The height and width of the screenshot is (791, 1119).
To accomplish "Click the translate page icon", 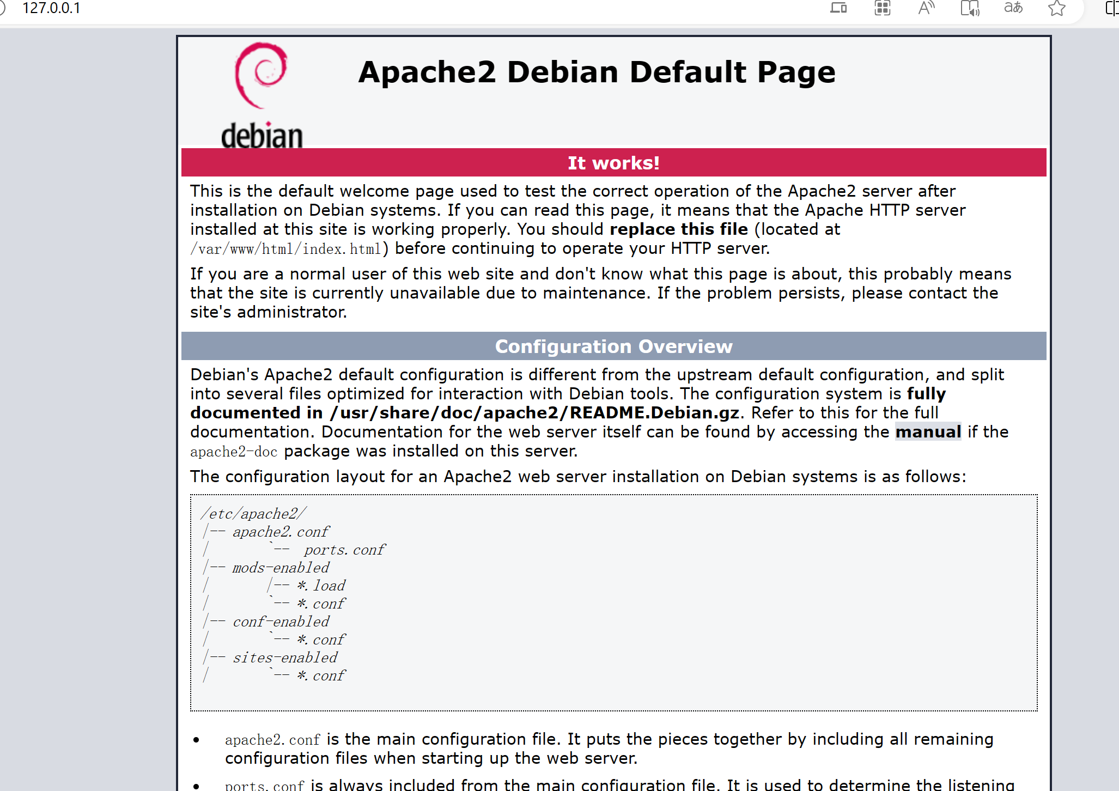I will [x=1013, y=8].
